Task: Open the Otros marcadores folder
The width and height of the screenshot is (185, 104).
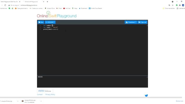Action: click(x=169, y=8)
